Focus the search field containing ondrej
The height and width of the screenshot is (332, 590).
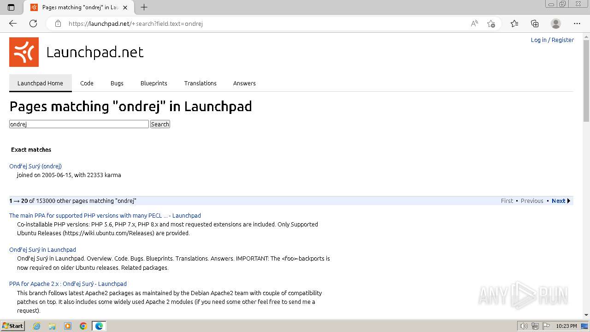(x=79, y=124)
